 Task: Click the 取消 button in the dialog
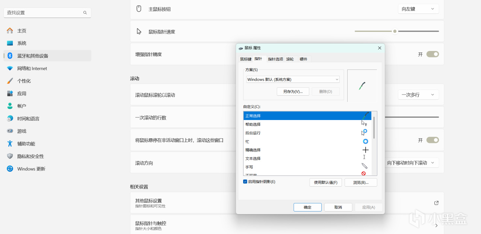[338, 207]
